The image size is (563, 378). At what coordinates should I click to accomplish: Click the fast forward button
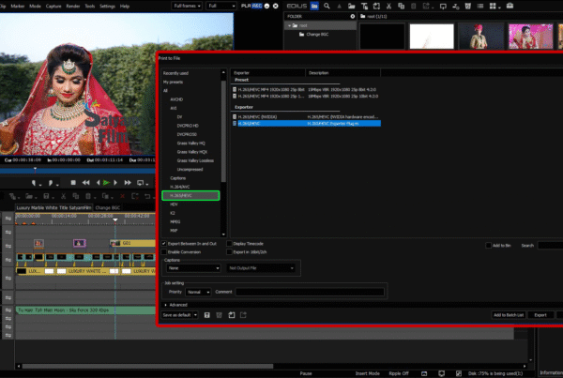(x=128, y=183)
